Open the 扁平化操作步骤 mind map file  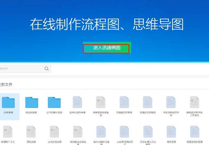pyautogui.click(x=77, y=102)
